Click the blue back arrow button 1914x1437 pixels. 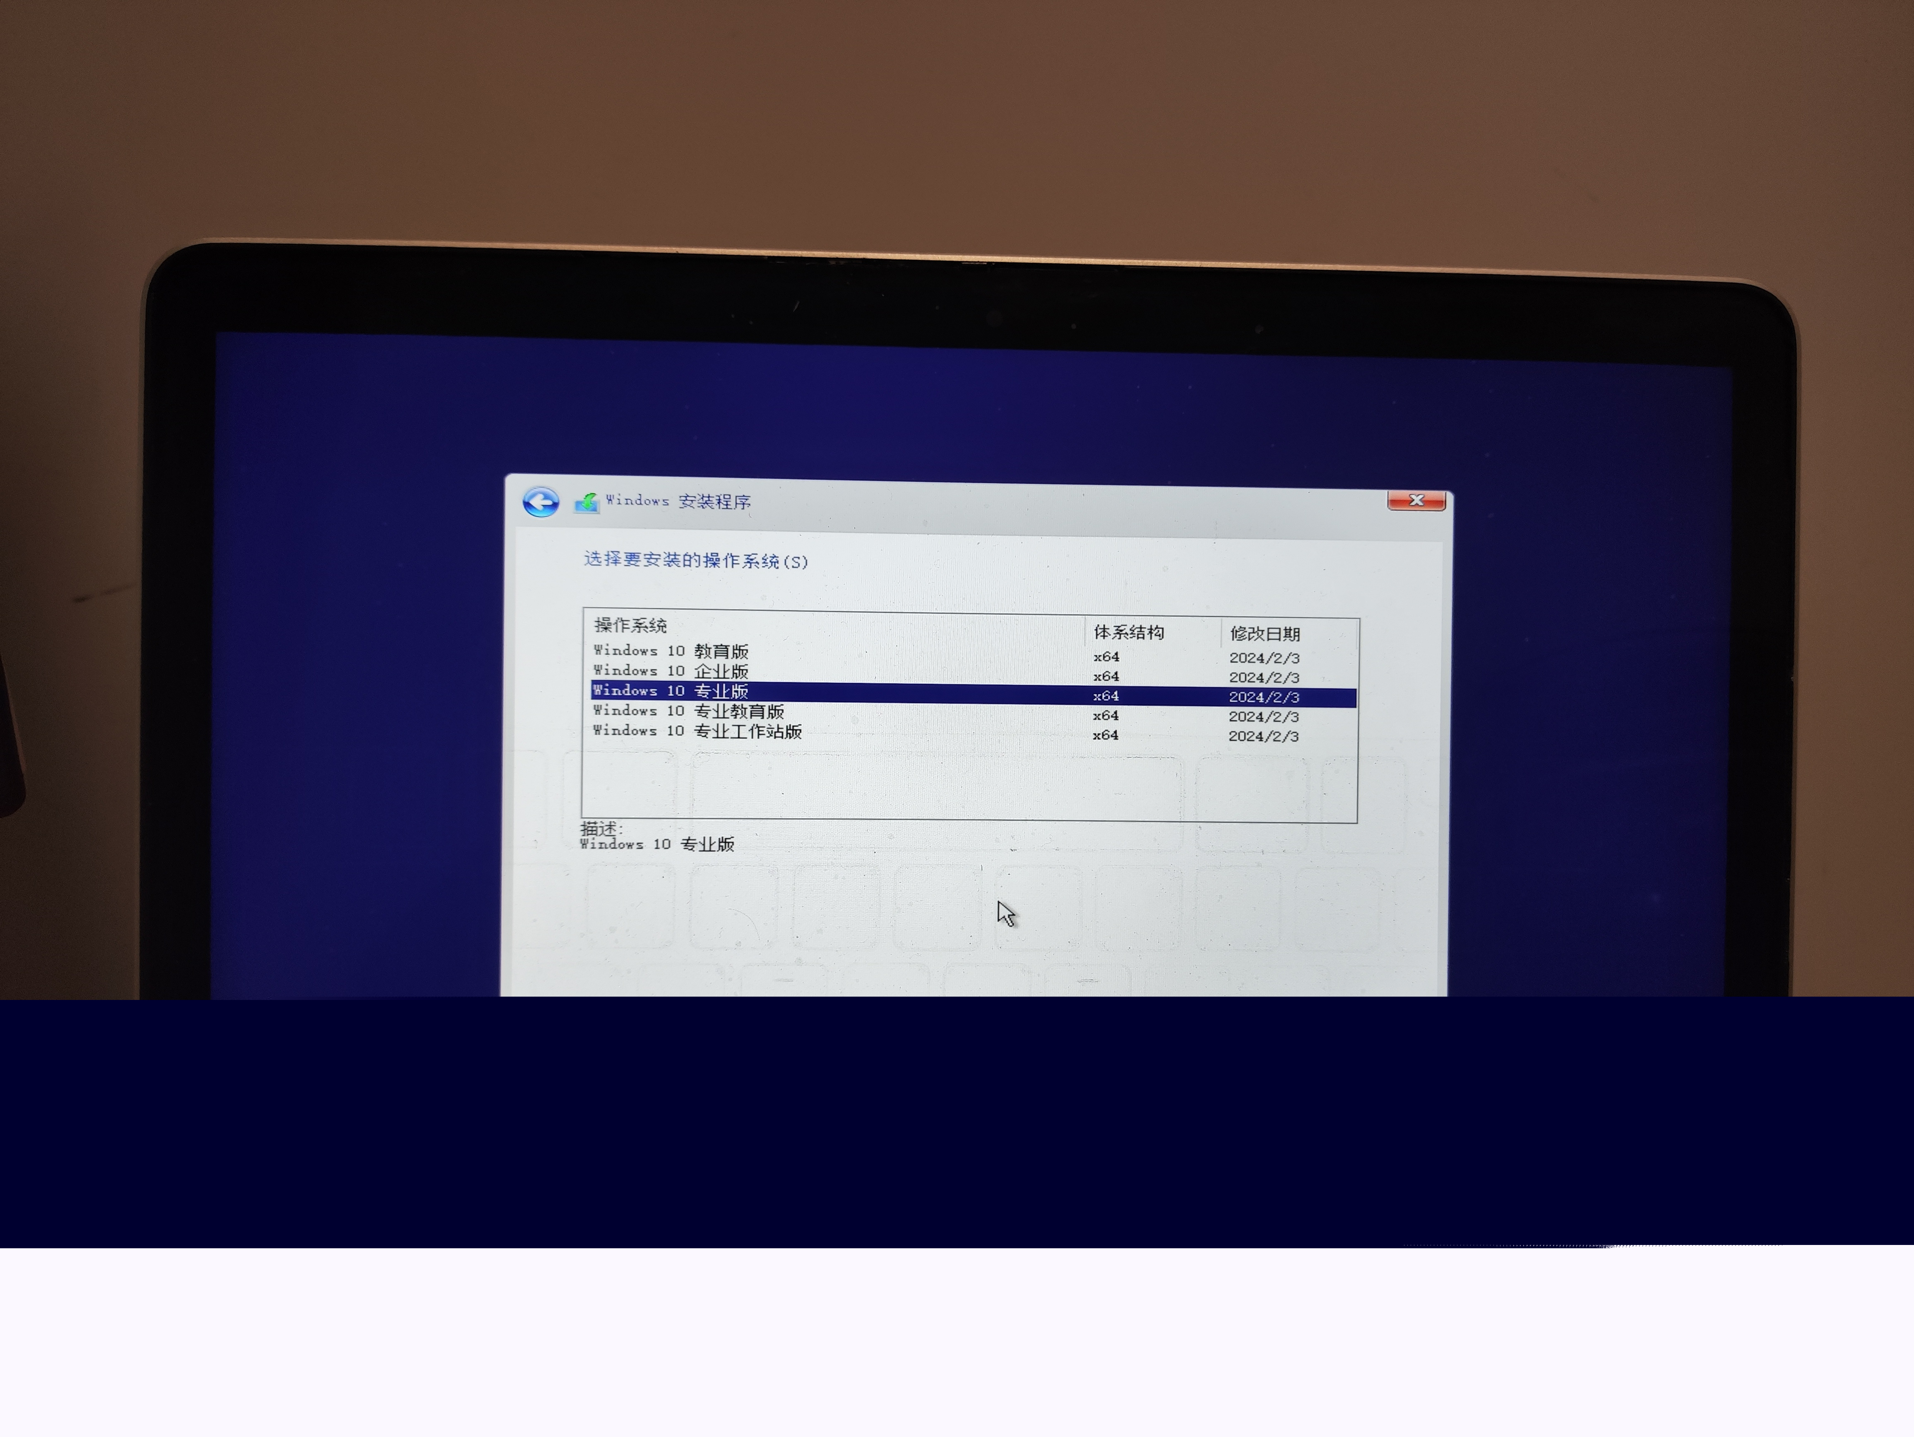pos(541,501)
